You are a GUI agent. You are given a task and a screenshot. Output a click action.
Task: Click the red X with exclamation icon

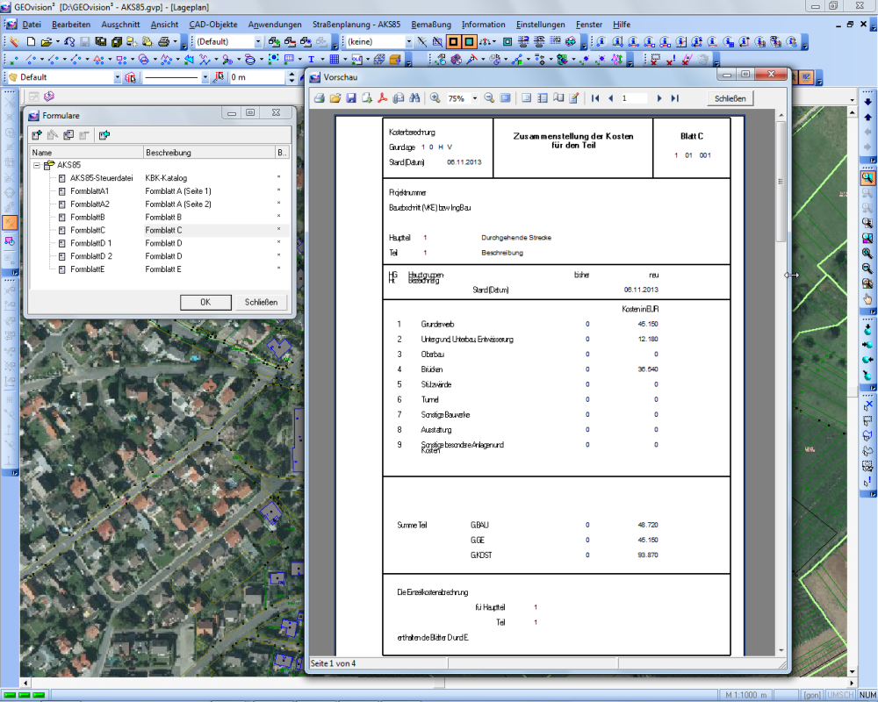(x=671, y=60)
